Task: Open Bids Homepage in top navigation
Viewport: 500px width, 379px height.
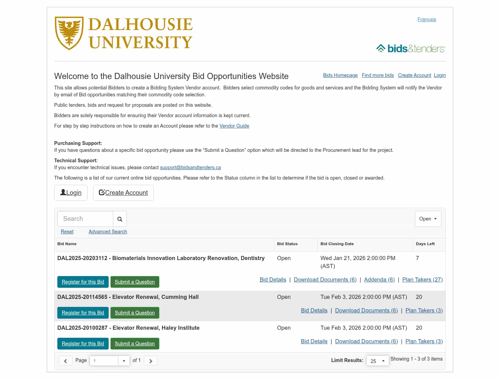Action: pos(340,75)
